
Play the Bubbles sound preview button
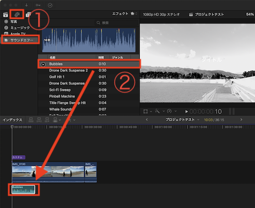43,64
